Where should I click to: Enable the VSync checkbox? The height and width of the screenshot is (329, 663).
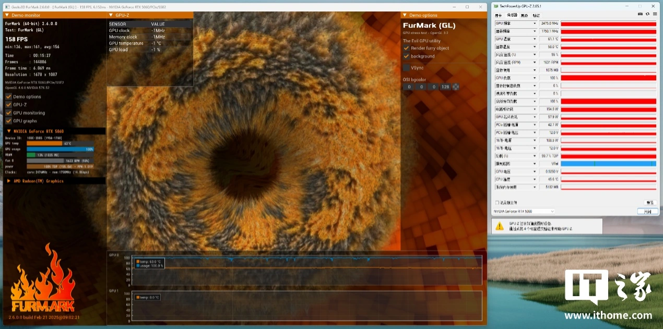406,68
